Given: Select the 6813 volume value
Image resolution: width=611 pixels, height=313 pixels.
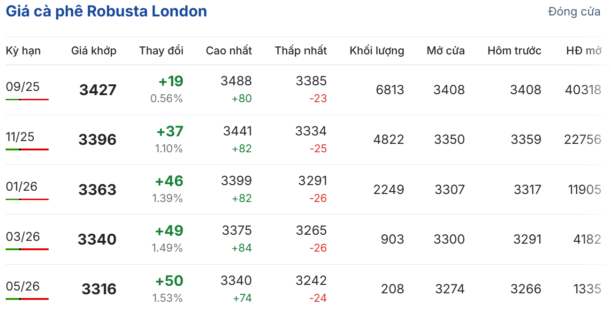Looking at the screenshot, I should coord(390,90).
